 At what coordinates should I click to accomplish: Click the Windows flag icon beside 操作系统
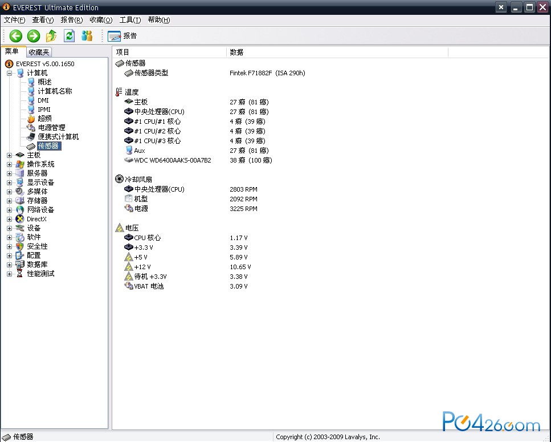coord(20,164)
